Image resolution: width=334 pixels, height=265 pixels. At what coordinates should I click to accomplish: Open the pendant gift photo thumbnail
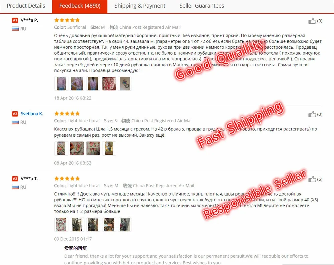pos(125,84)
